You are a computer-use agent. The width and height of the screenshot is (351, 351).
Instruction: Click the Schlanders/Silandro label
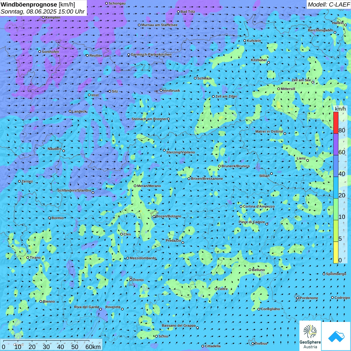tap(74, 190)
